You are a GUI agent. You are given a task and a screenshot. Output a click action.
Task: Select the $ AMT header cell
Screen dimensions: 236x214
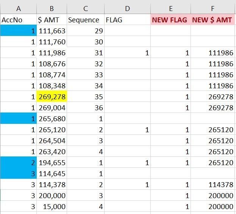point(52,20)
